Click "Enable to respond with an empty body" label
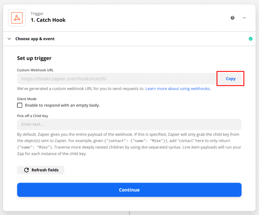Image resolution: width=259 pixels, height=215 pixels. coord(62,105)
